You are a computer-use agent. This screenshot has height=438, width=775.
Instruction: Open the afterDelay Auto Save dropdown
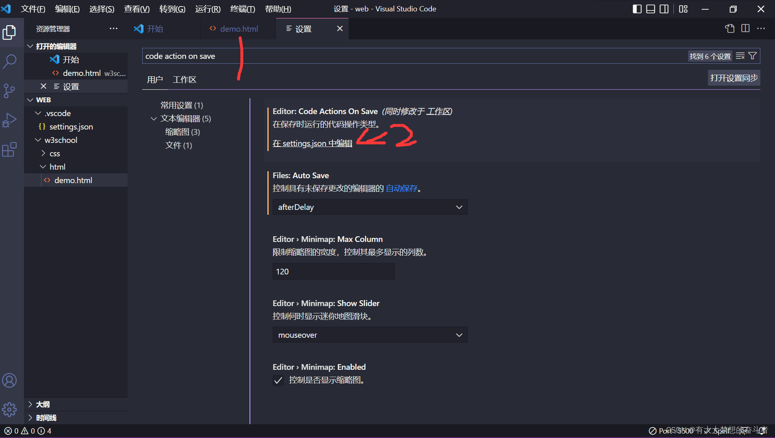point(369,207)
